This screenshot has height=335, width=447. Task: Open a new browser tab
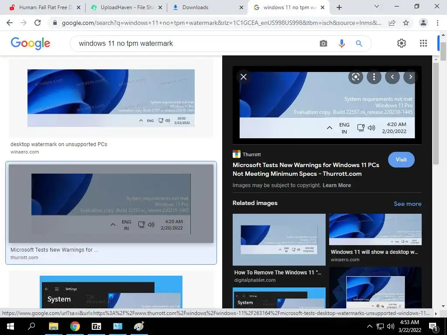[x=339, y=7]
